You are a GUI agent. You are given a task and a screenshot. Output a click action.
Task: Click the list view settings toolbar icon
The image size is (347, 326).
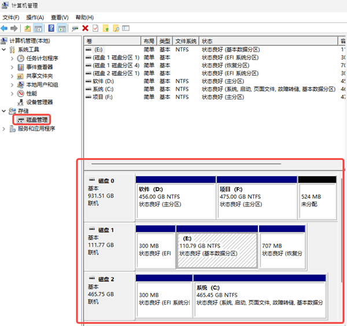125,28
